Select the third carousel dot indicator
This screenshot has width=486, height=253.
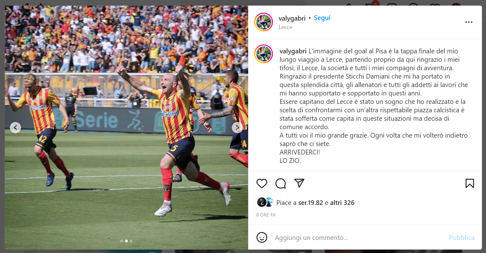tap(131, 241)
